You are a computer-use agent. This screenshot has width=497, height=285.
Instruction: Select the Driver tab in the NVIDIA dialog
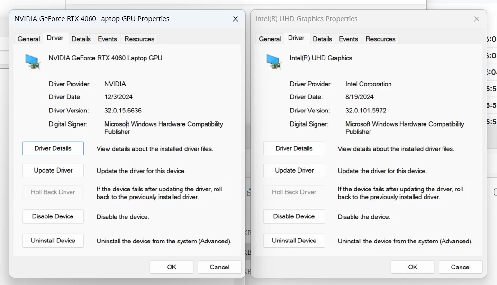pos(55,38)
